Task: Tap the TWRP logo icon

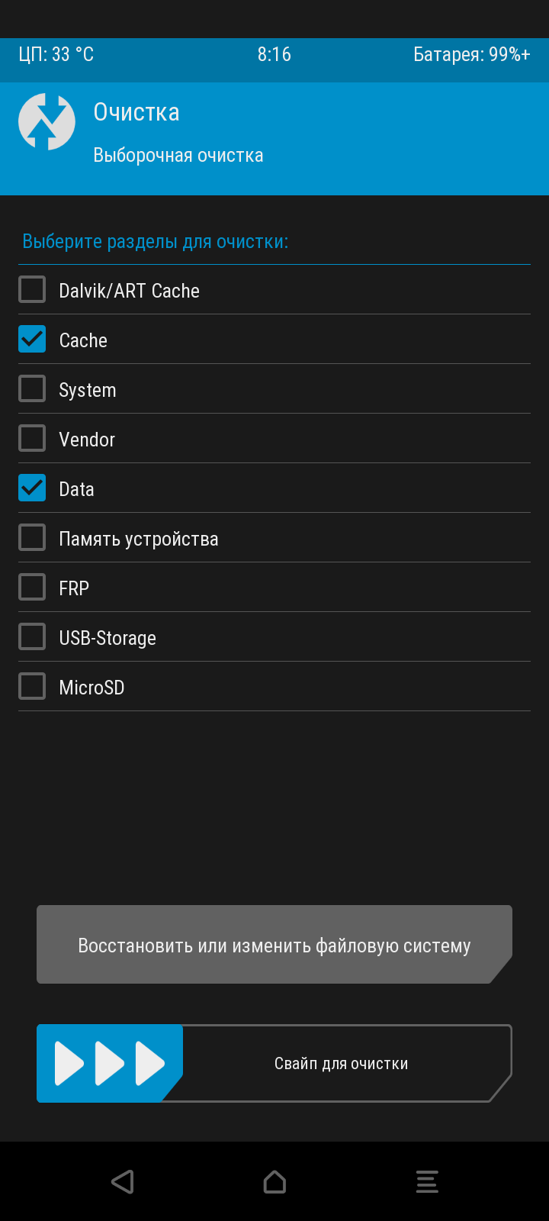Action: click(47, 121)
